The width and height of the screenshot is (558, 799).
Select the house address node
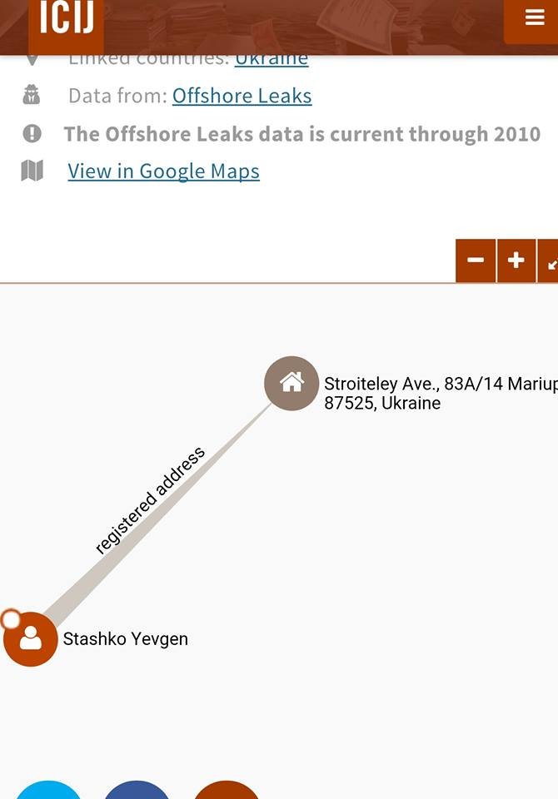coord(291,383)
